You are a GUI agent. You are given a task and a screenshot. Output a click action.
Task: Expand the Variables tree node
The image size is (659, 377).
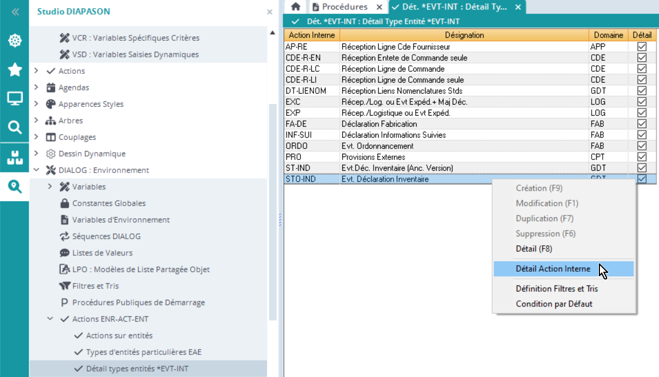pyautogui.click(x=50, y=187)
